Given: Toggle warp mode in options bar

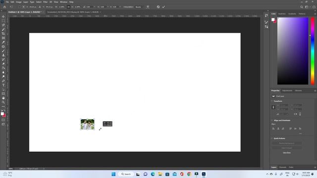Looking at the screenshot, I should coord(148,7).
